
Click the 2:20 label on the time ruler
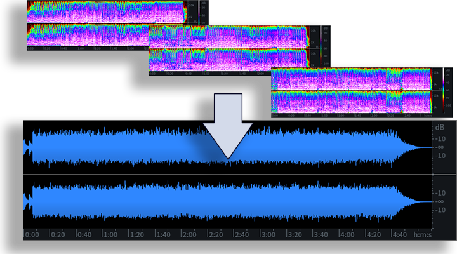click(216, 234)
